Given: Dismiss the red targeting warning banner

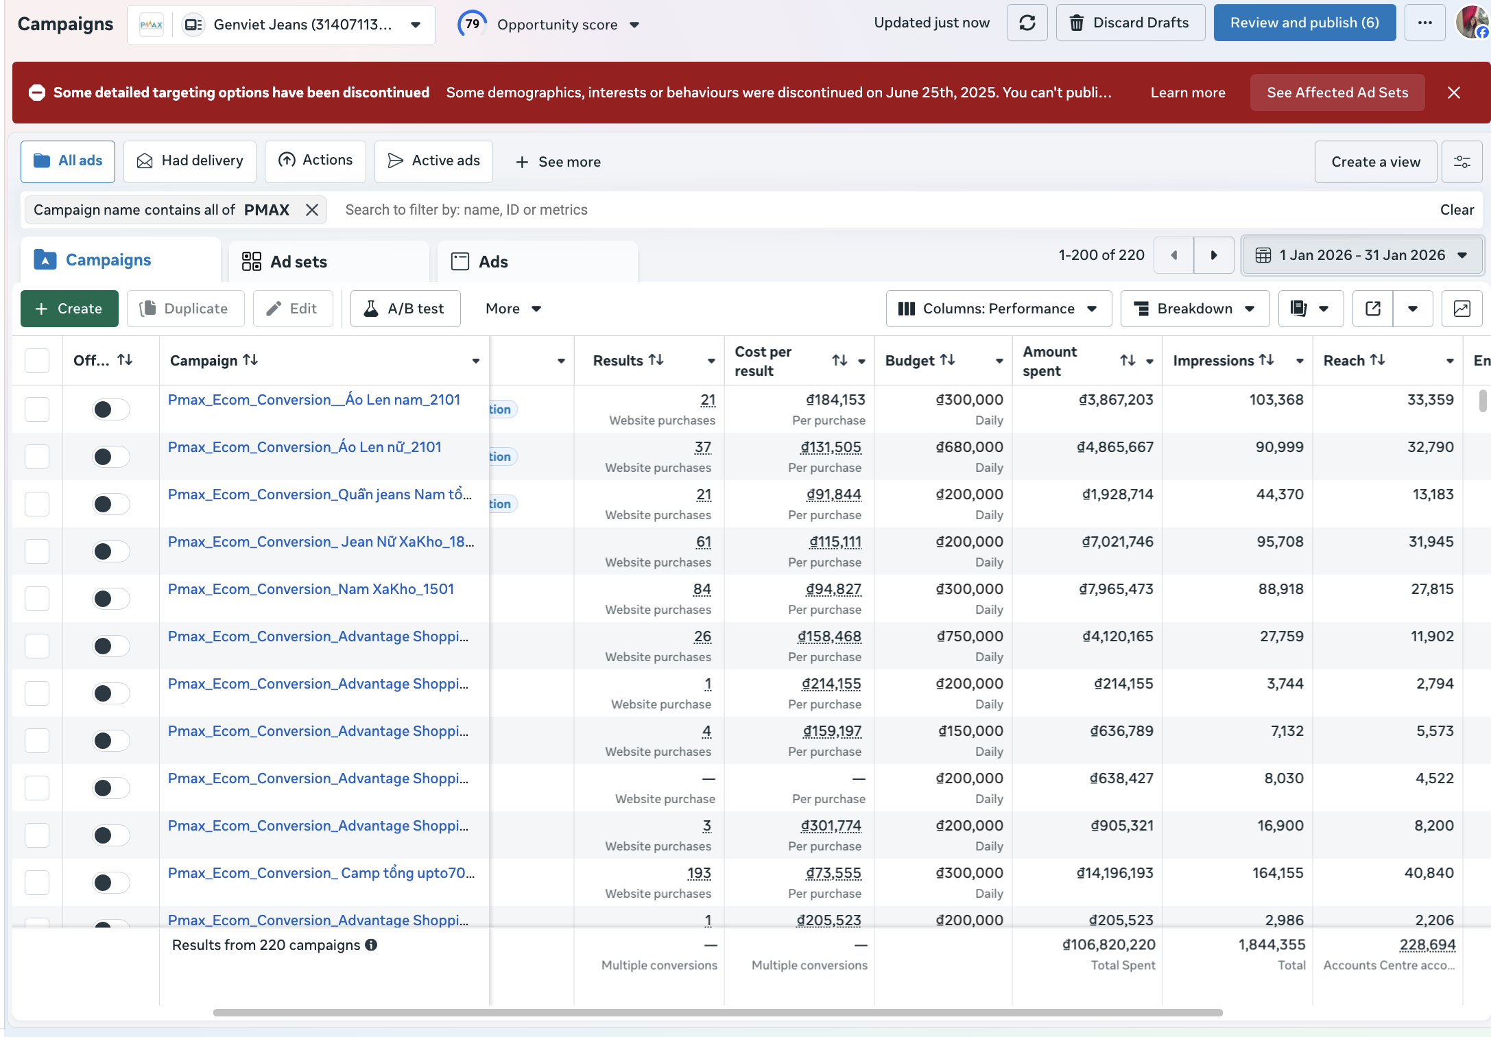Looking at the screenshot, I should pos(1453,93).
